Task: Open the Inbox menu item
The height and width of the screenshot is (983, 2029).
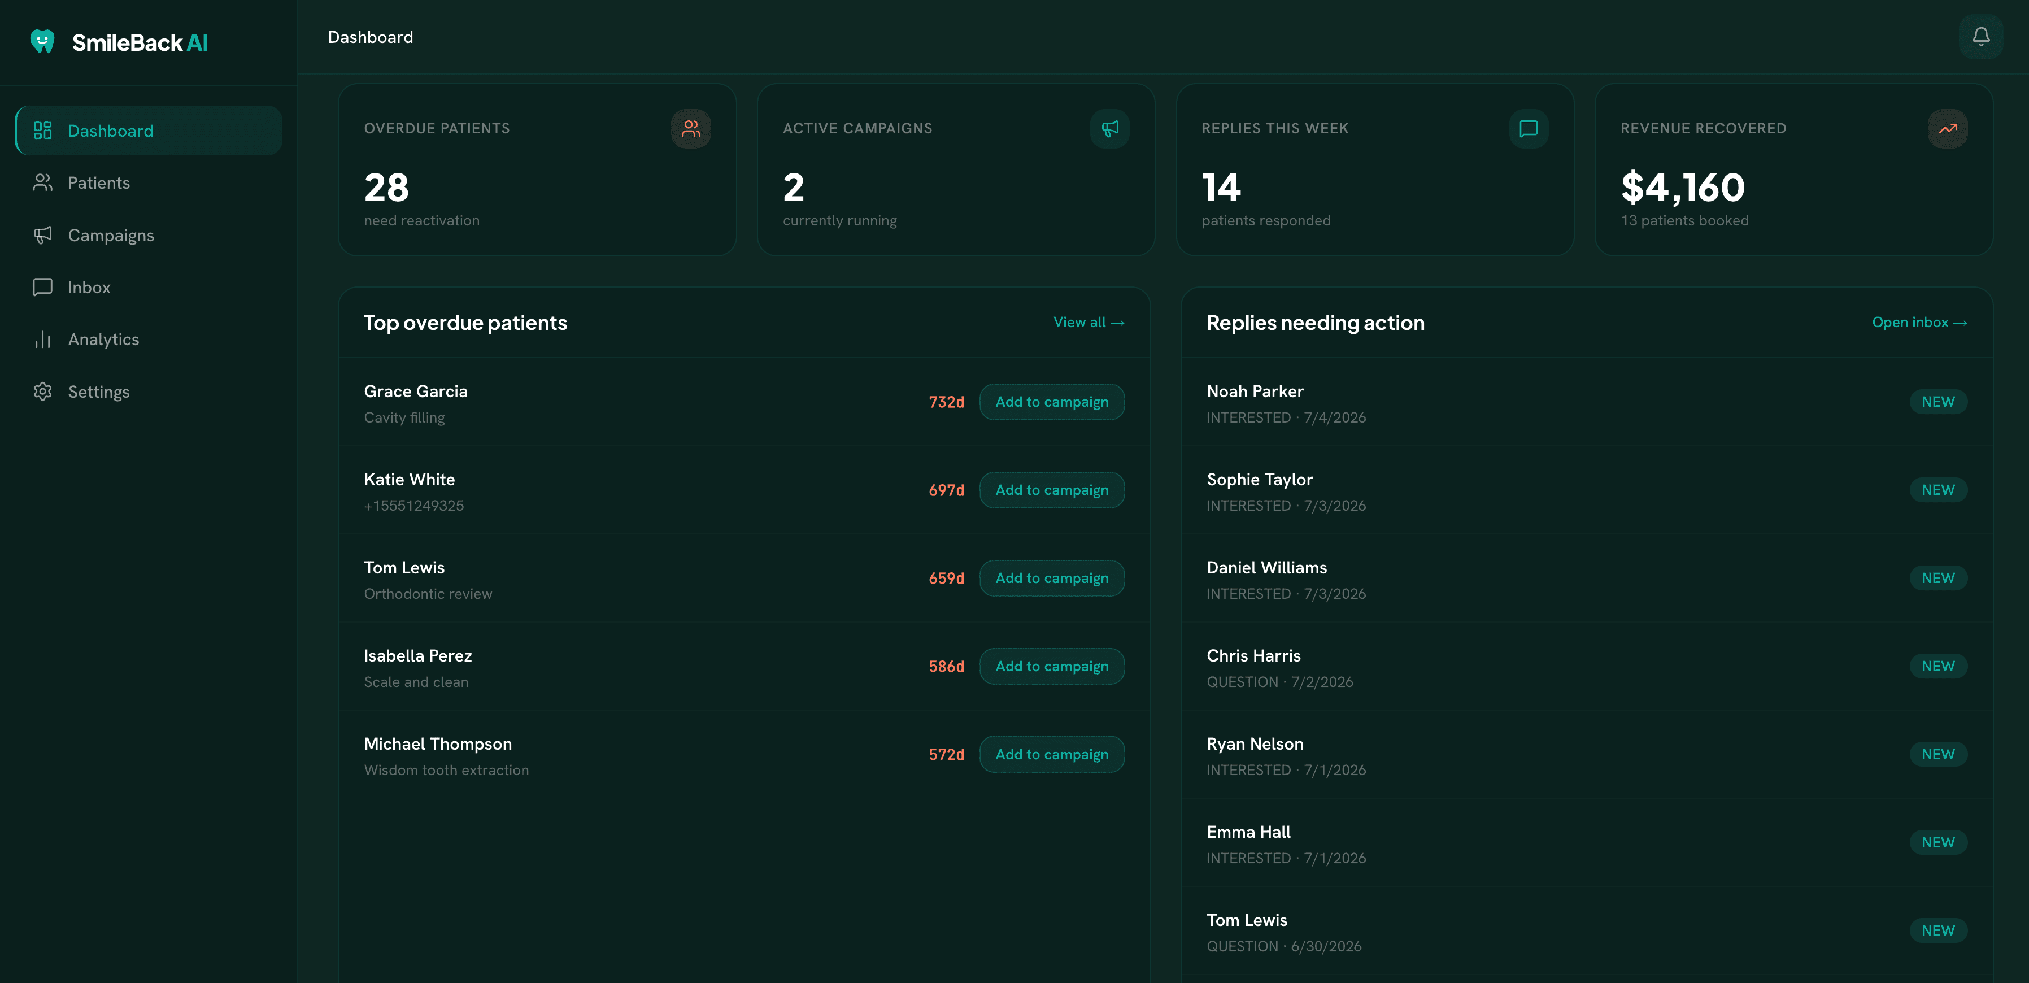Action: point(148,287)
